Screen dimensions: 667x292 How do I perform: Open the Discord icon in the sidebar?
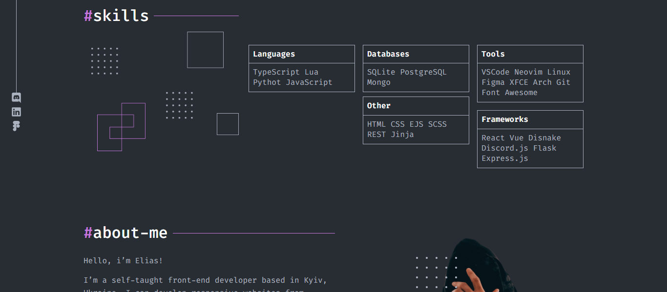pyautogui.click(x=16, y=97)
